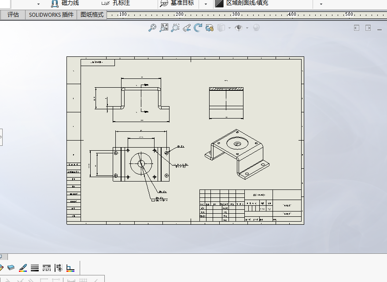Click the Area Hatch/Fill (区域剖面线/填充) tool
This screenshot has height=282, width=387.
click(242, 3)
